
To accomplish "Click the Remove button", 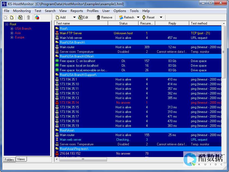I will point(105,17).
